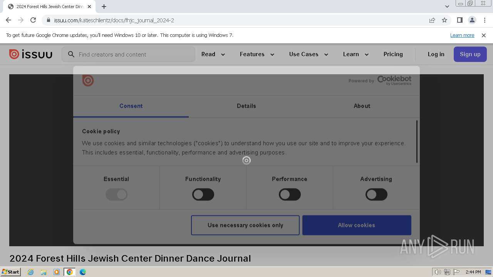Enable Performance cookies
The width and height of the screenshot is (493, 277).
pos(290,195)
